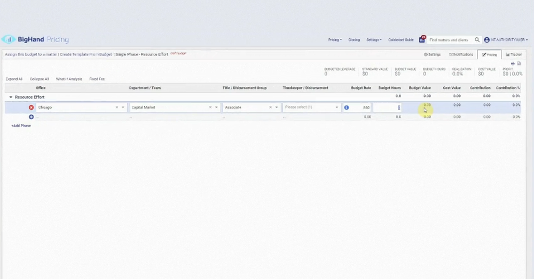Screen dimensions: 534x279
Task: Open the Settings menu in top navigation
Action: point(374,40)
